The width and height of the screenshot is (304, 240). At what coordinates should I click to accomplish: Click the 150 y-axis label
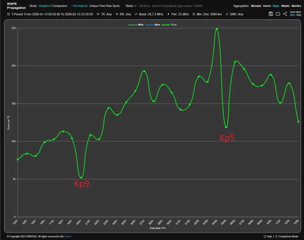tap(13, 104)
